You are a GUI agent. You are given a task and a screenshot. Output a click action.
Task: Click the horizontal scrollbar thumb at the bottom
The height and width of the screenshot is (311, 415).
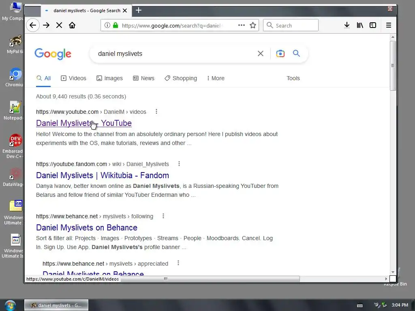click(x=166, y=279)
